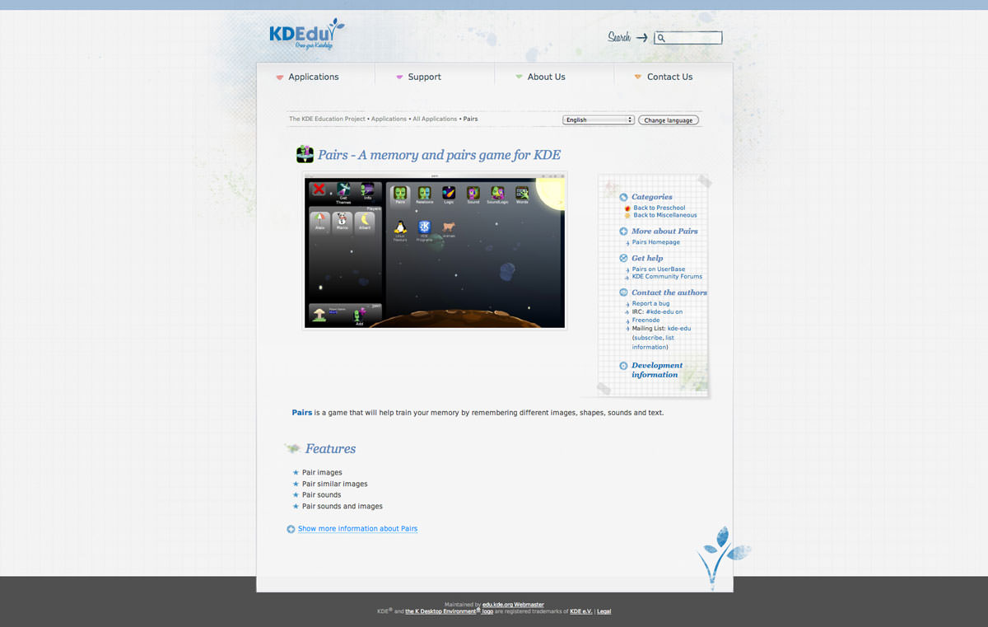The width and height of the screenshot is (988, 627).
Task: Open the About Us menu
Action: click(546, 77)
